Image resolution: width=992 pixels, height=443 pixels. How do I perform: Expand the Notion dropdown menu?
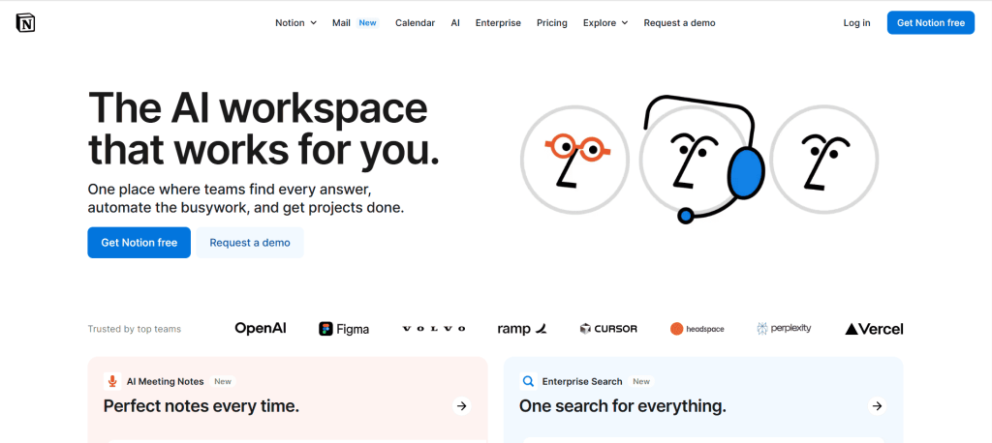tap(295, 22)
